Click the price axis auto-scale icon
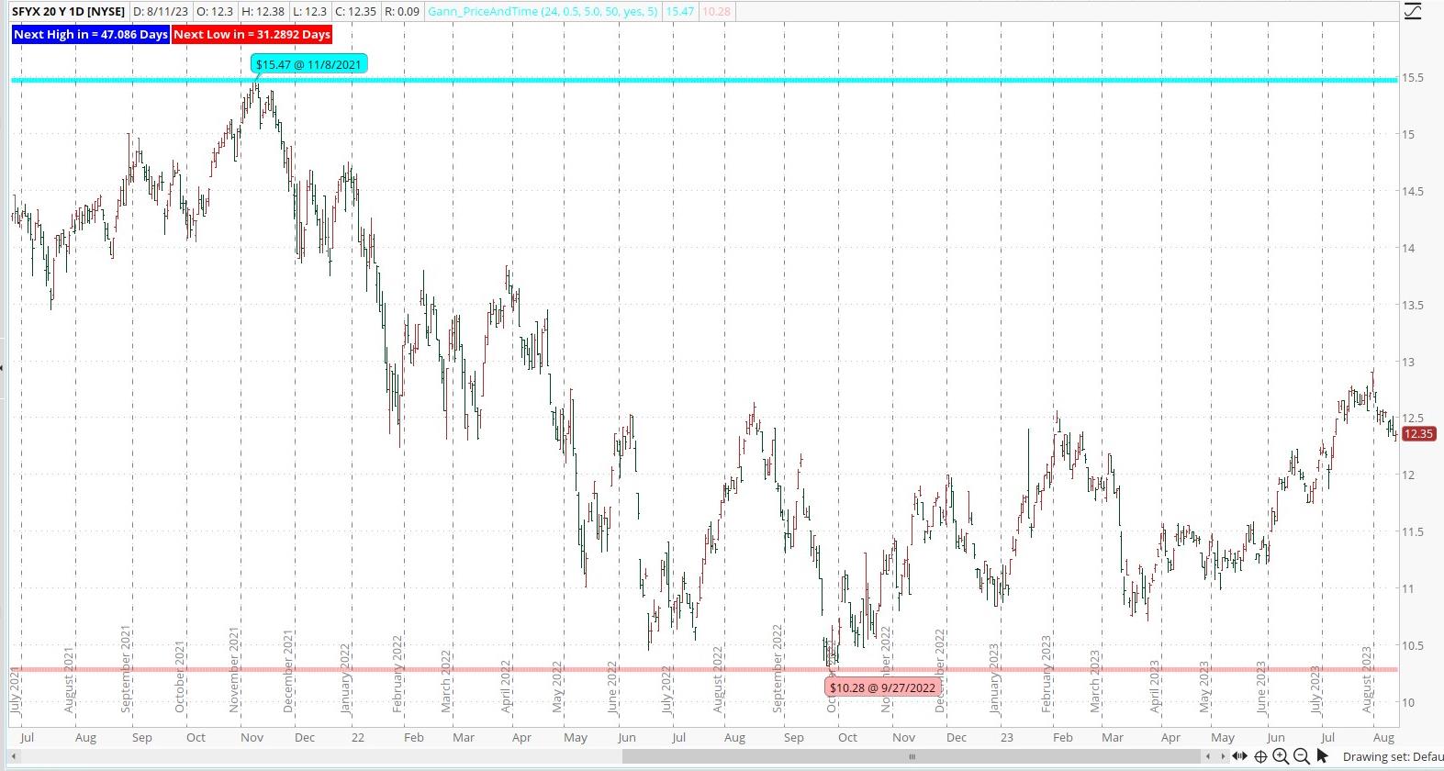 (x=1412, y=11)
